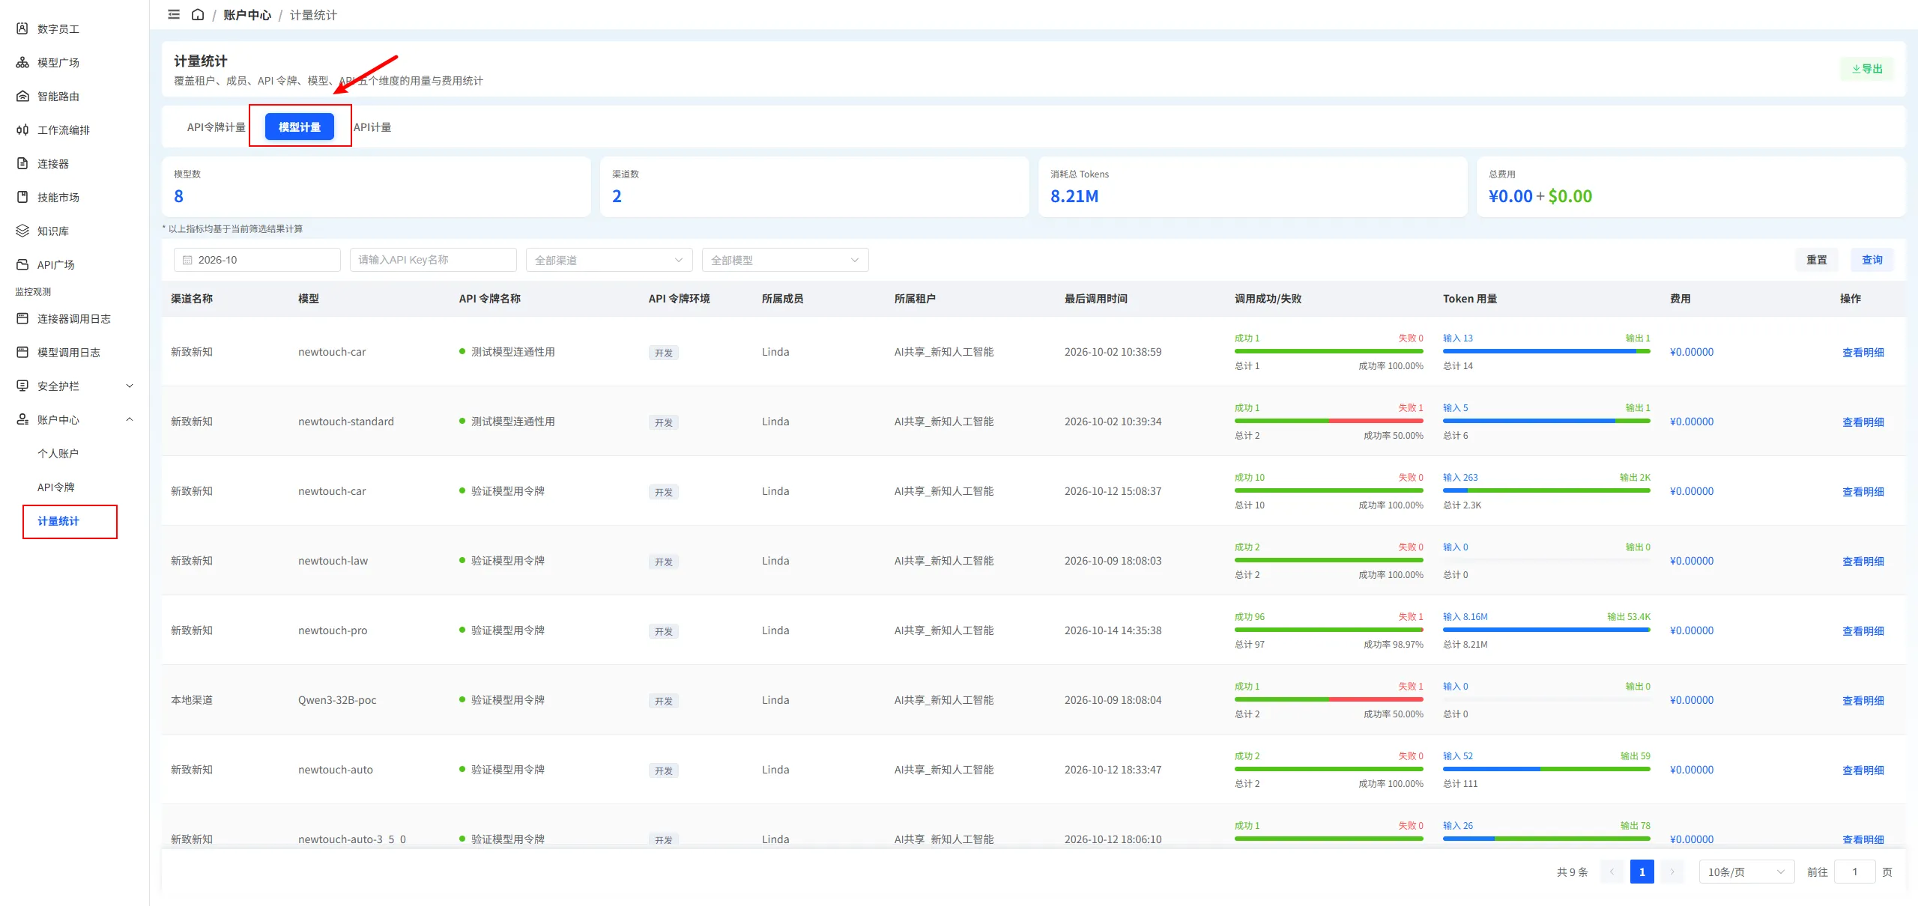Click the calendar icon in date field
1918x906 pixels.
coord(187,260)
